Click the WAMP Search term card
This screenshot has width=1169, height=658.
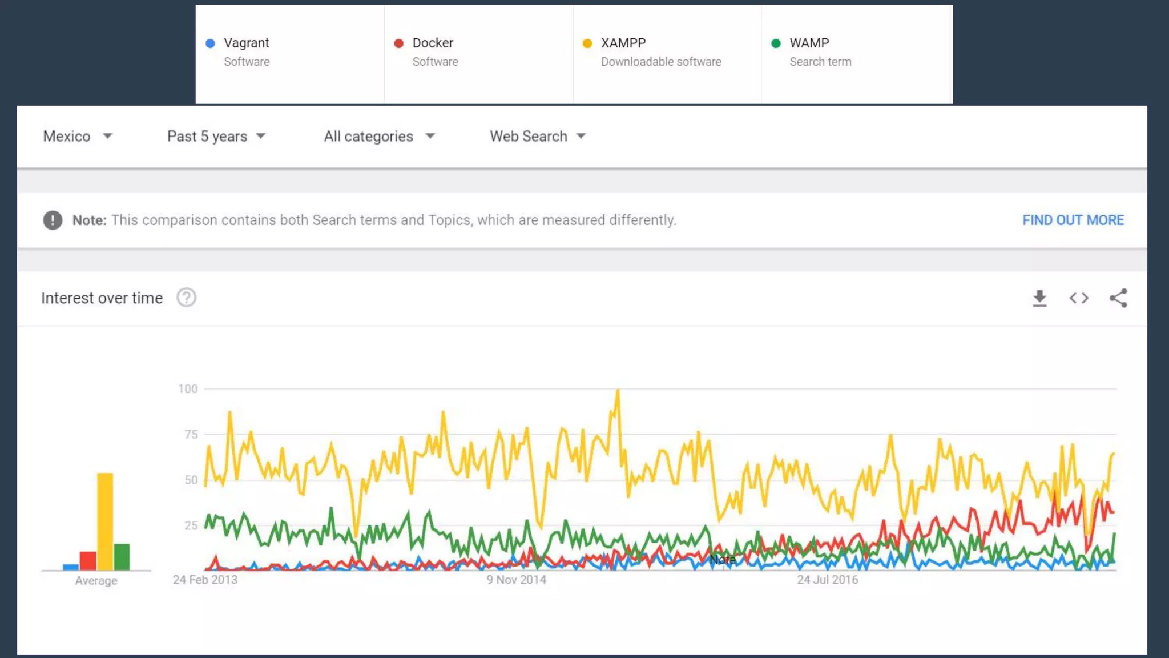pyautogui.click(x=856, y=54)
